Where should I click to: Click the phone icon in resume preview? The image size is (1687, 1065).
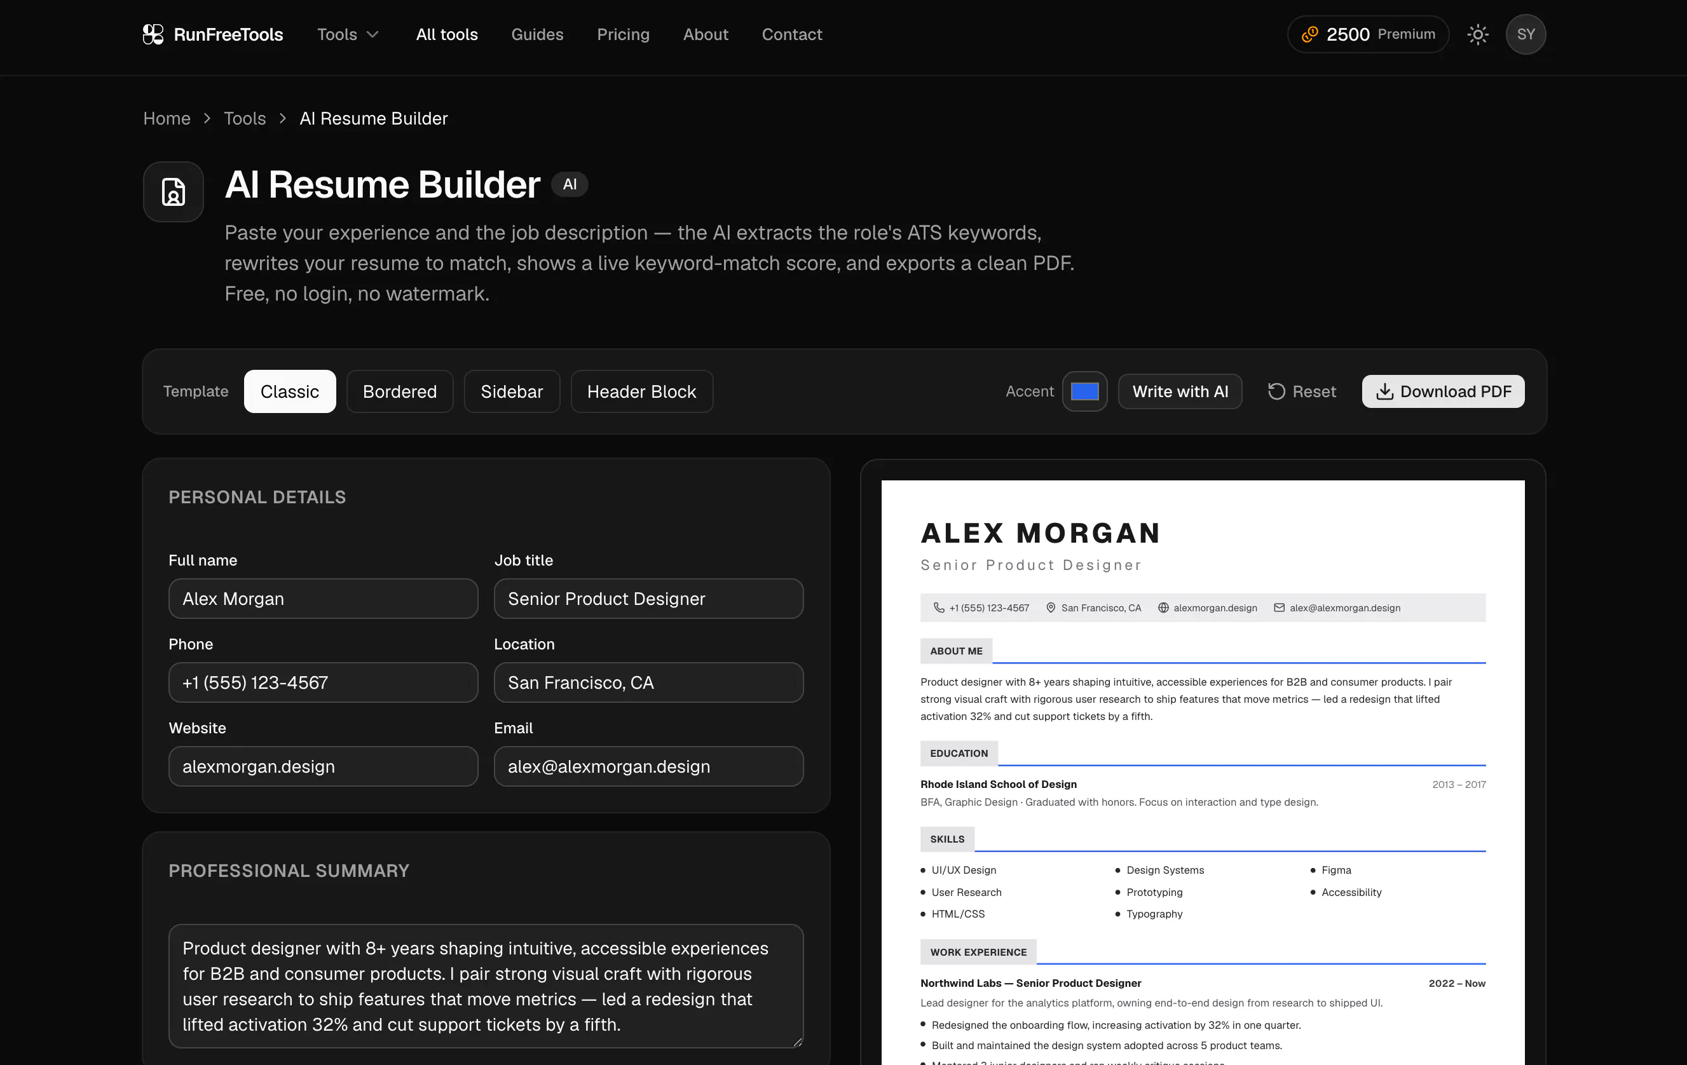(x=939, y=607)
